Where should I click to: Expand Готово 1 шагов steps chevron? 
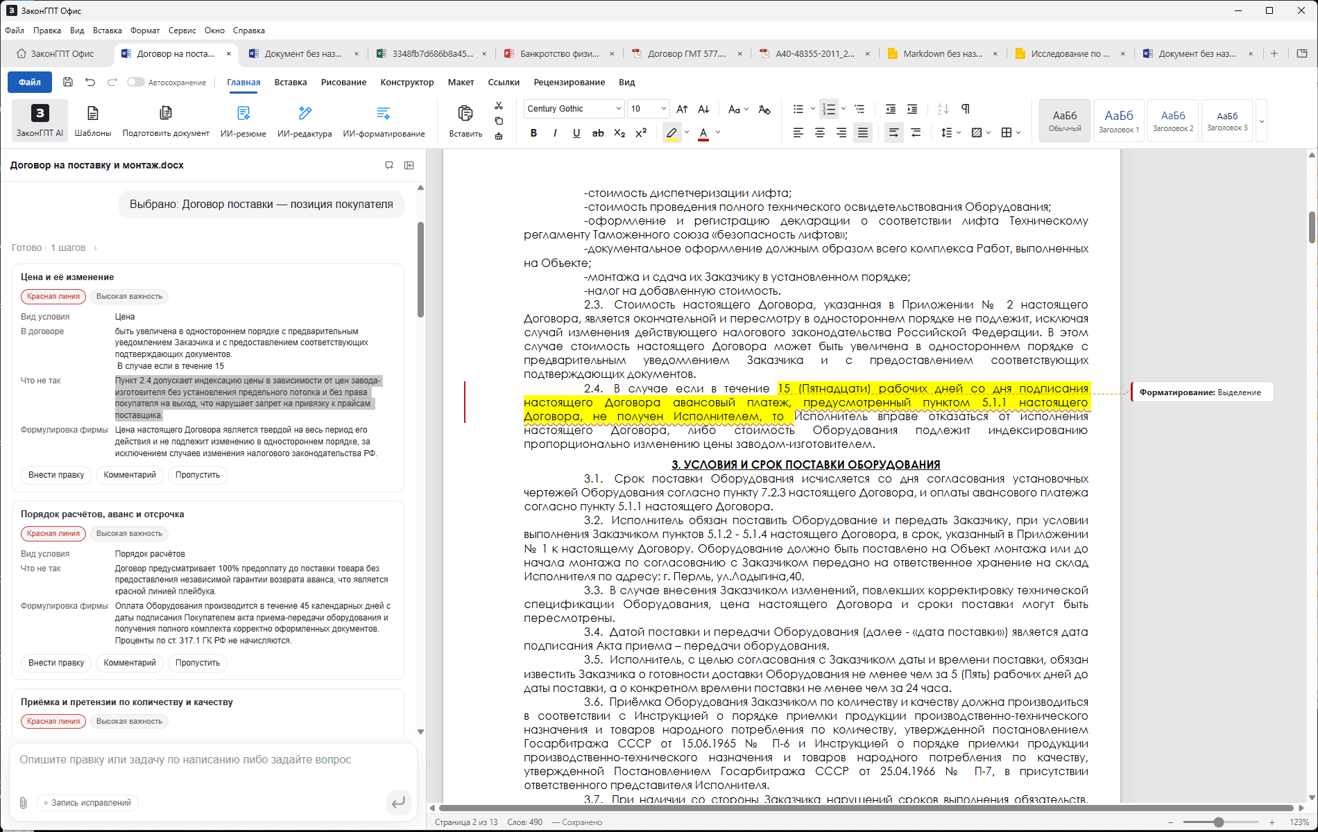pyautogui.click(x=95, y=248)
